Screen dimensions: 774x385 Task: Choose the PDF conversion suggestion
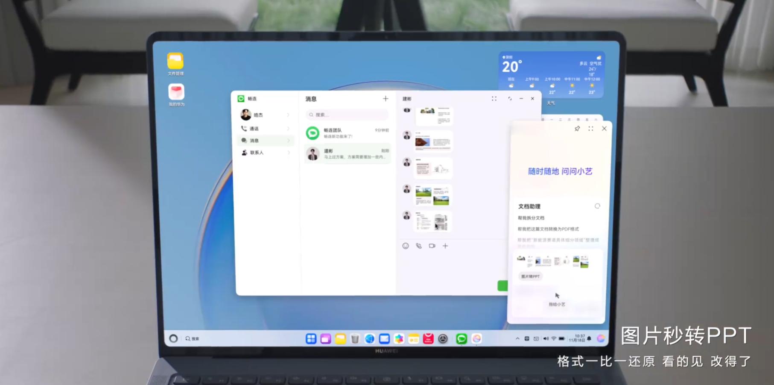point(548,229)
